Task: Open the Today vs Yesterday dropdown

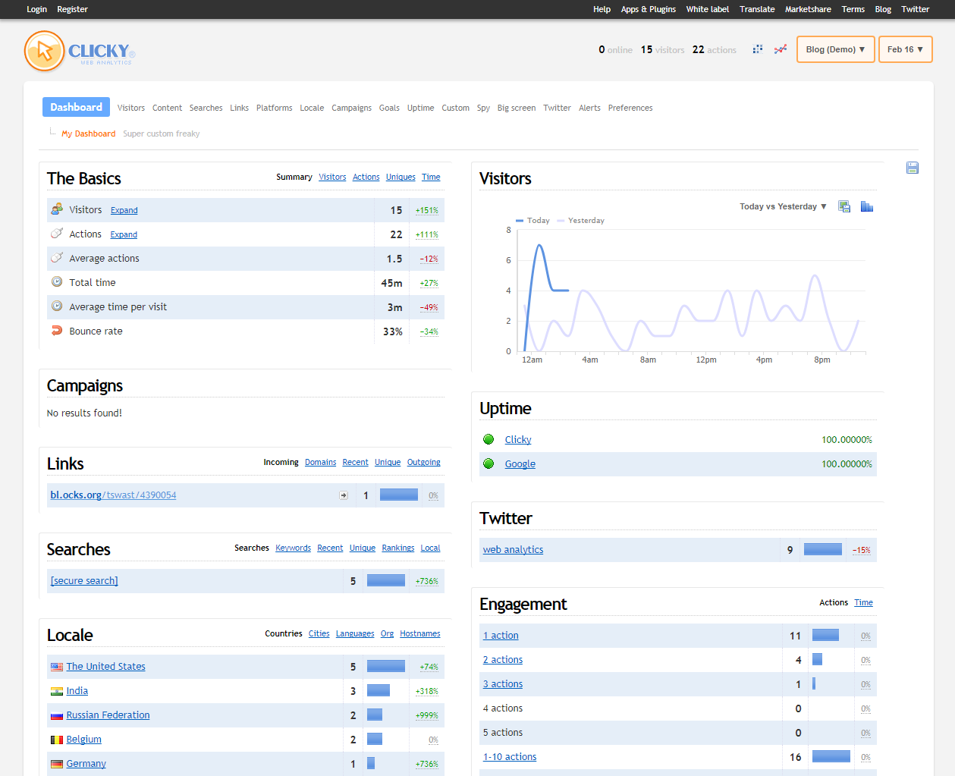Action: (x=783, y=206)
